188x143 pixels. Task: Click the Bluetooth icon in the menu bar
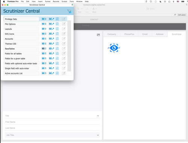[173, 2]
